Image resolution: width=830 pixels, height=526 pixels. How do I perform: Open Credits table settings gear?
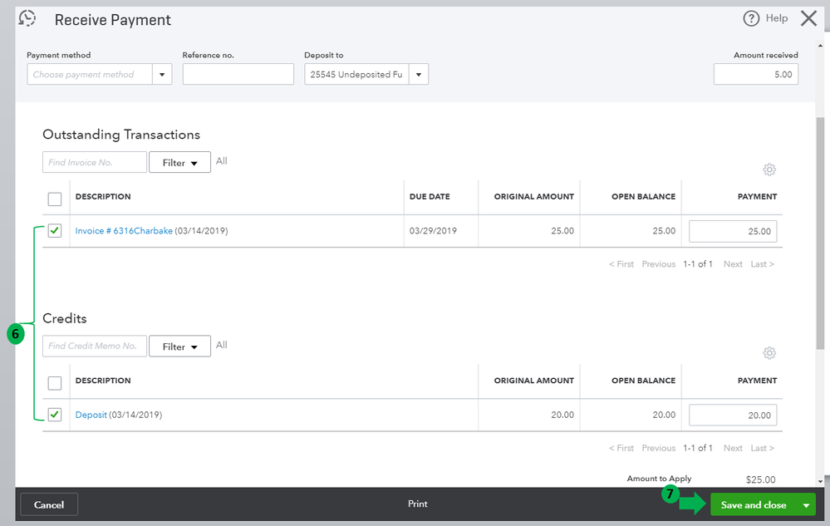[769, 353]
